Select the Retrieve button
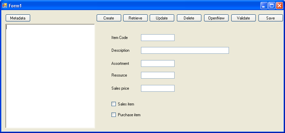285x133 pixels. tap(135, 18)
